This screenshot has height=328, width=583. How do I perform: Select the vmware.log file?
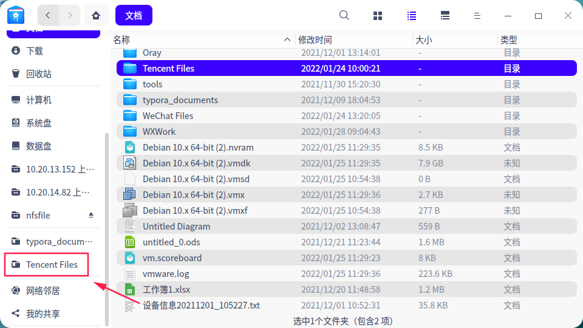[347, 274]
